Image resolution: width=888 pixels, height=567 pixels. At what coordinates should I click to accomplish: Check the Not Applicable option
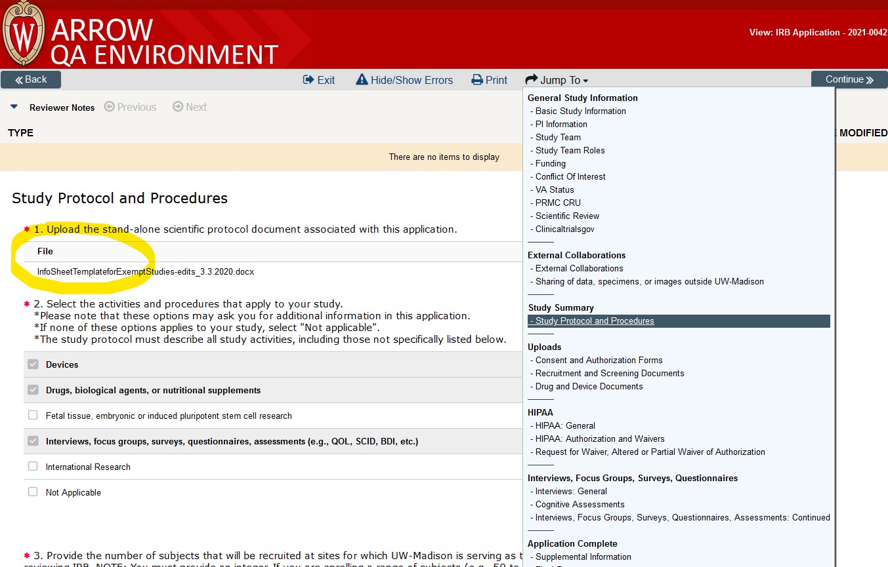tap(33, 492)
